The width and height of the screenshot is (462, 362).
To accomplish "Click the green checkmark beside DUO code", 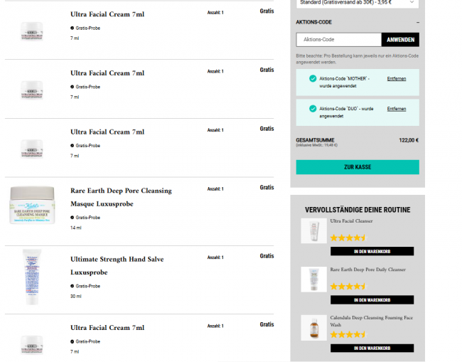I will tap(313, 109).
